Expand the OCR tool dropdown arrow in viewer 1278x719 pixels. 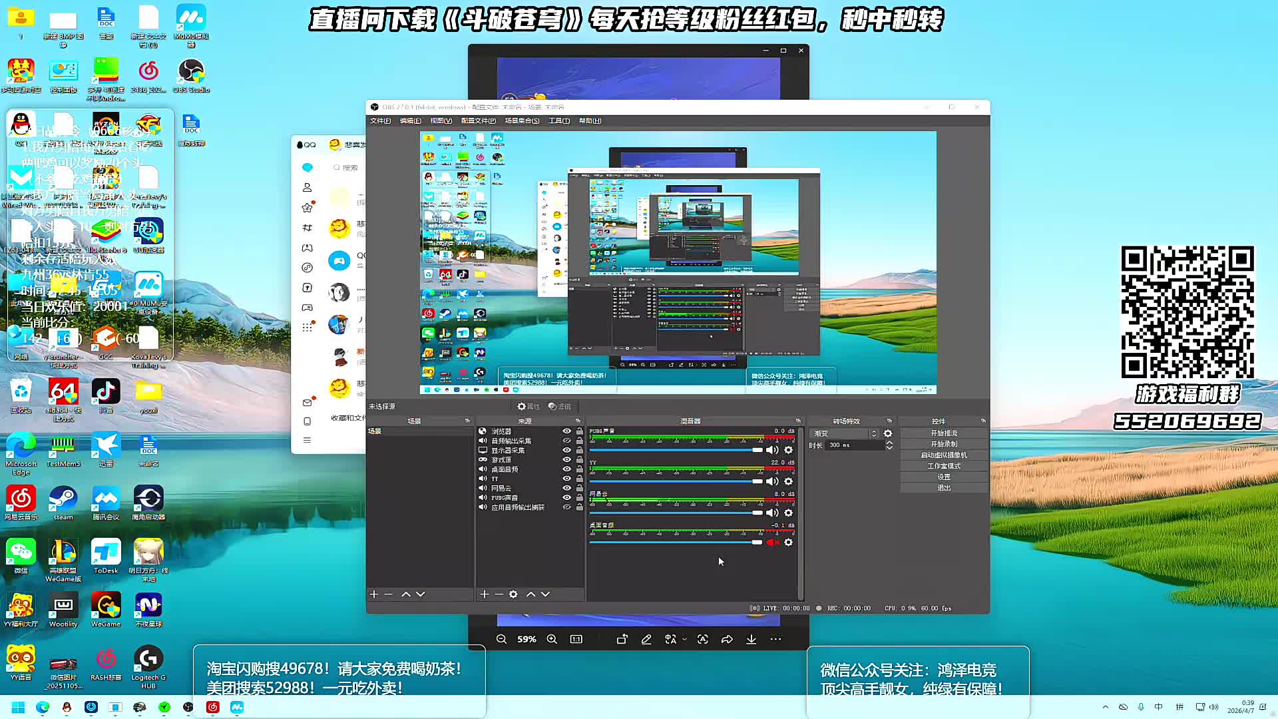point(684,639)
